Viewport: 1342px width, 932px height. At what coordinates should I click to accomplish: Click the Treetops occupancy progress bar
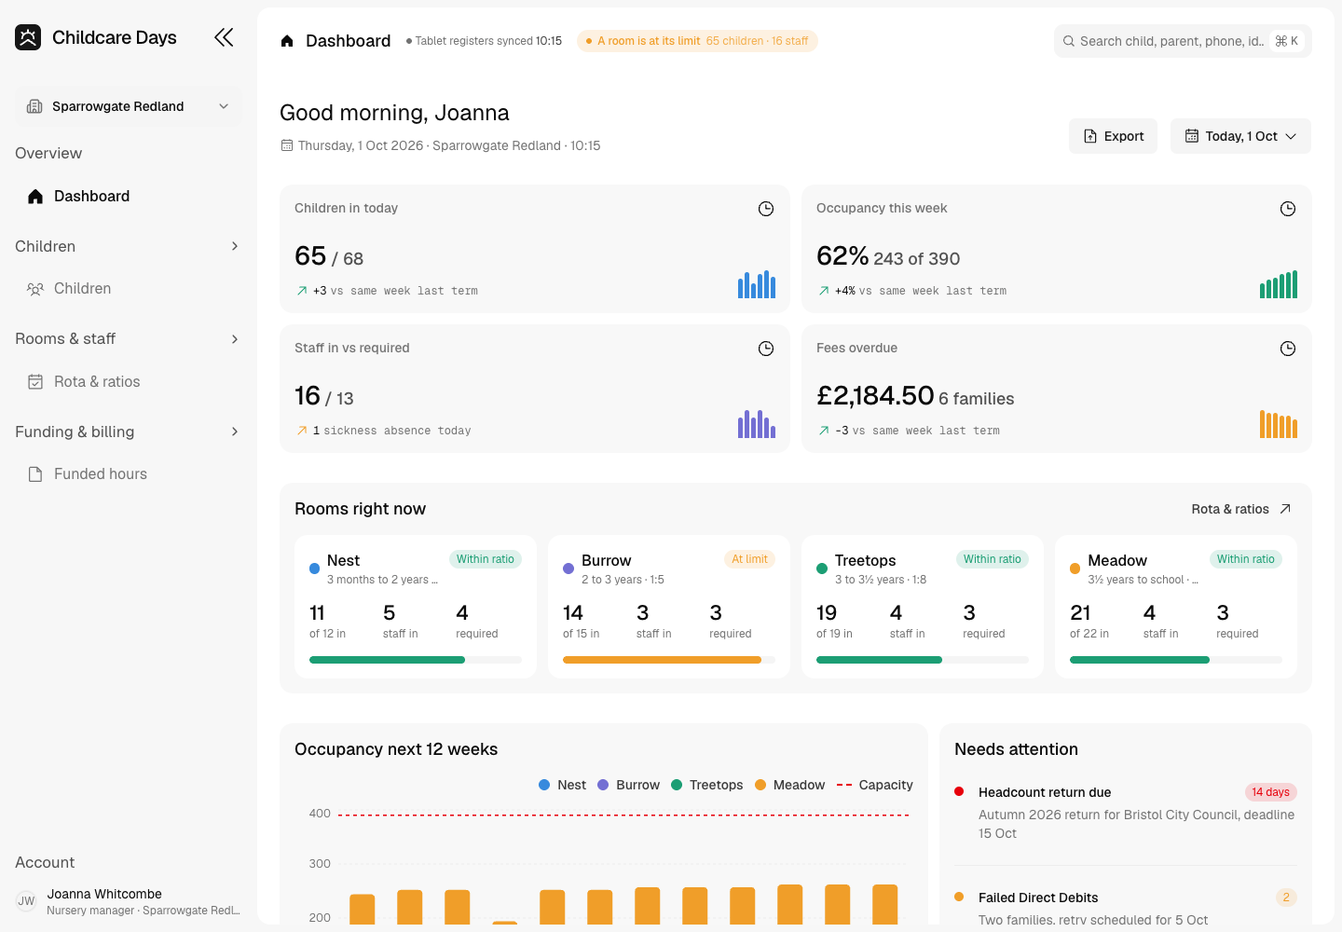point(923,660)
